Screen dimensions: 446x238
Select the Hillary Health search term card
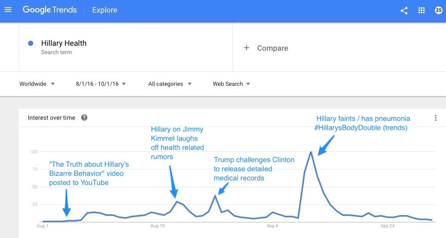64,43
